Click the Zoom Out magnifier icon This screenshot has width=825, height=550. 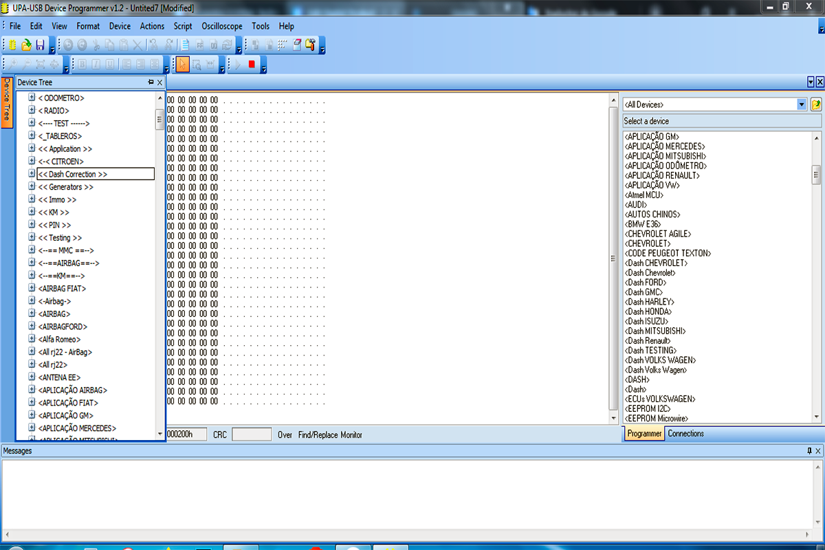[26, 65]
